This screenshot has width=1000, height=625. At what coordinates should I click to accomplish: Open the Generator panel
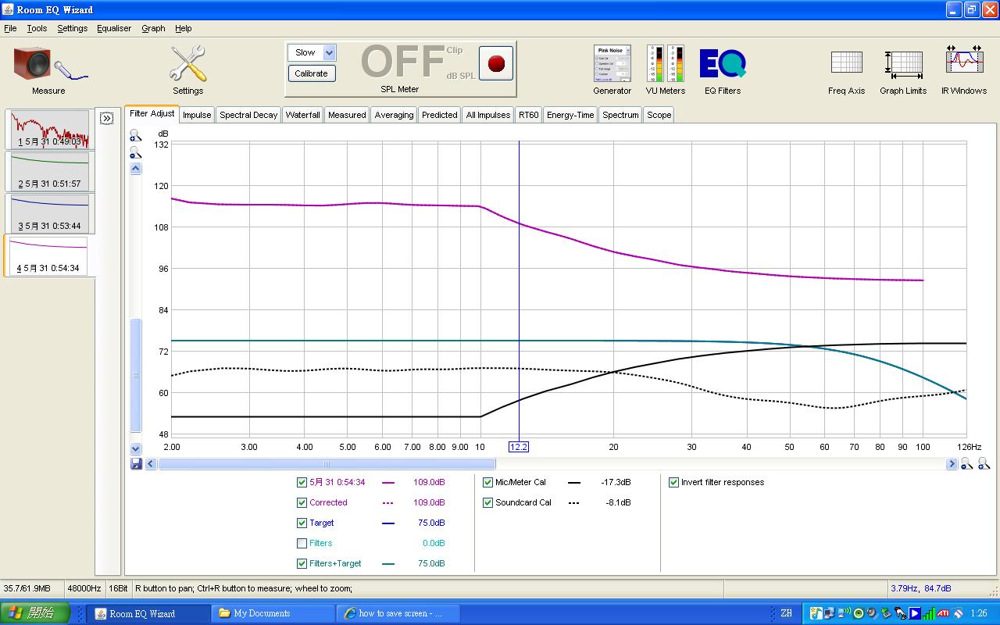tap(612, 69)
